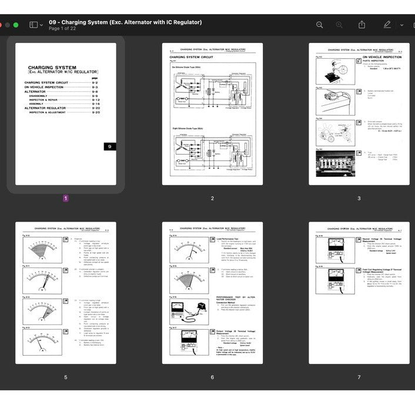Select the page 7 Neutral Voltage thumbnail
Viewport: 415px width, 415px height.
click(359, 293)
